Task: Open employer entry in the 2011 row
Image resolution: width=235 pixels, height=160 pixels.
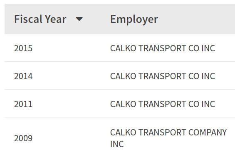Action: coord(163,104)
